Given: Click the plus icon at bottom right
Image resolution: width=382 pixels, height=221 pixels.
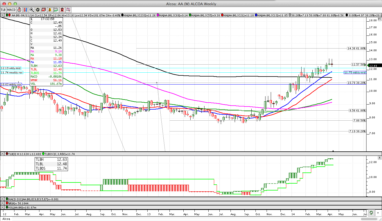Looking at the screenshot, I should [378, 213].
